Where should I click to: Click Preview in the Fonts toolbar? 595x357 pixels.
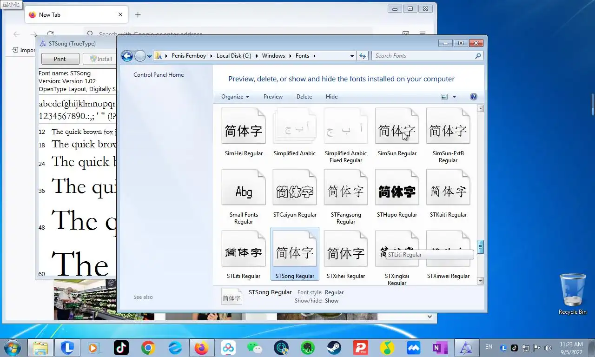click(x=273, y=97)
